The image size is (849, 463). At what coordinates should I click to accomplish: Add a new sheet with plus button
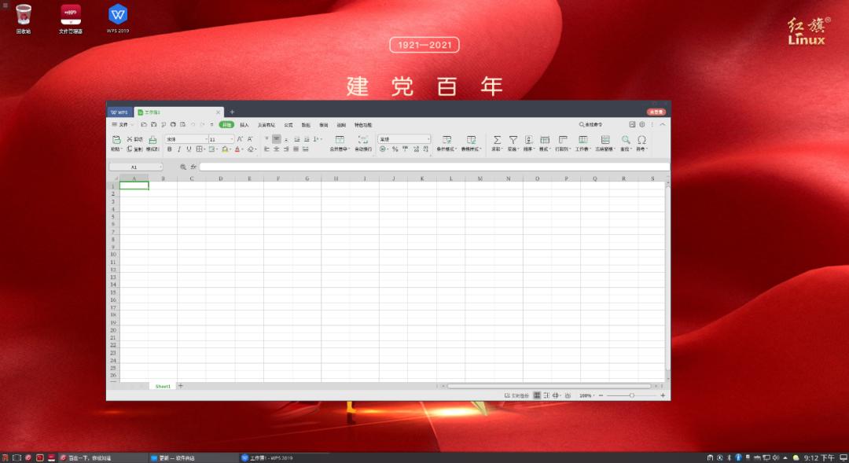[x=180, y=386]
